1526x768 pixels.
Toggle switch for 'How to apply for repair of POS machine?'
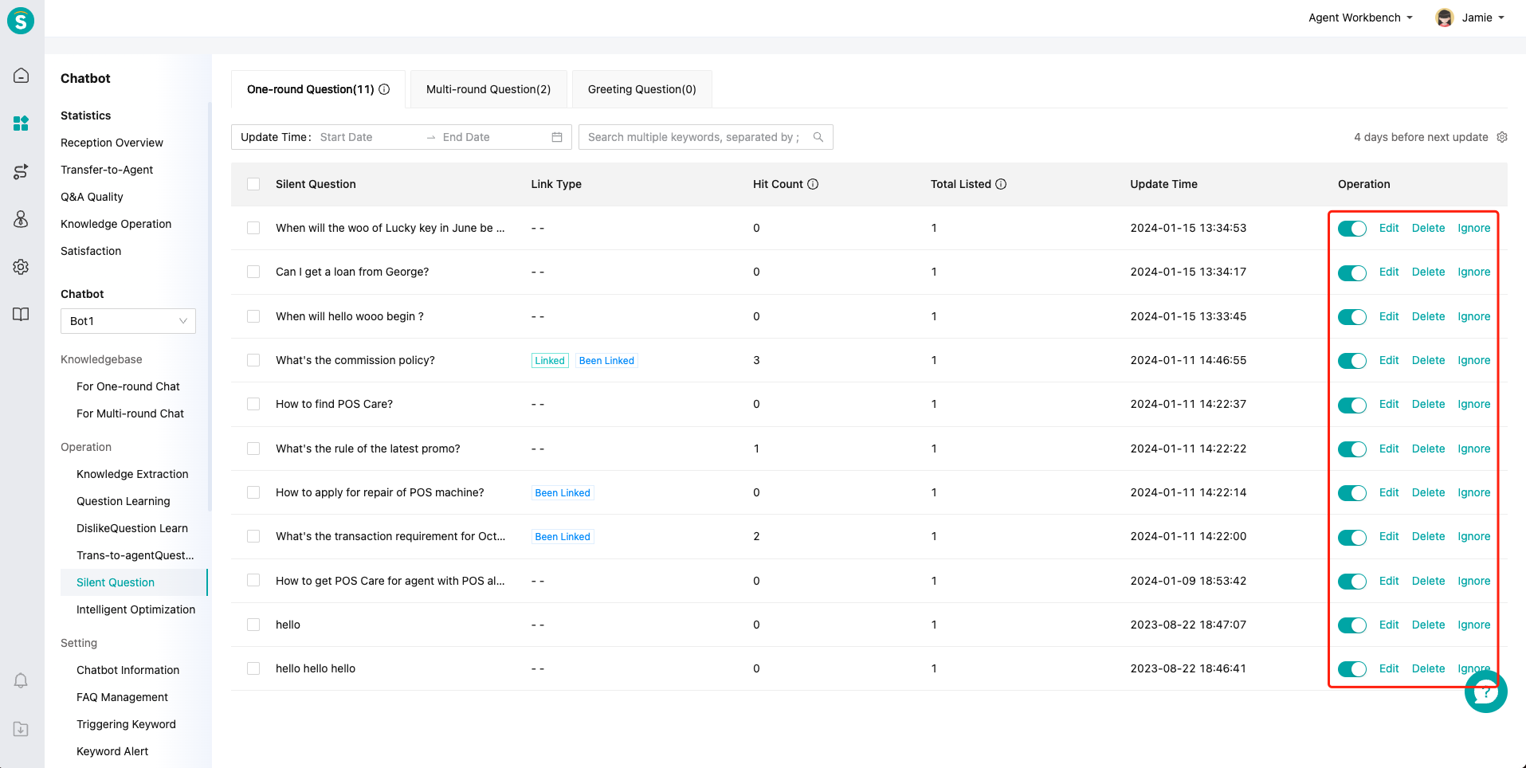(1352, 492)
